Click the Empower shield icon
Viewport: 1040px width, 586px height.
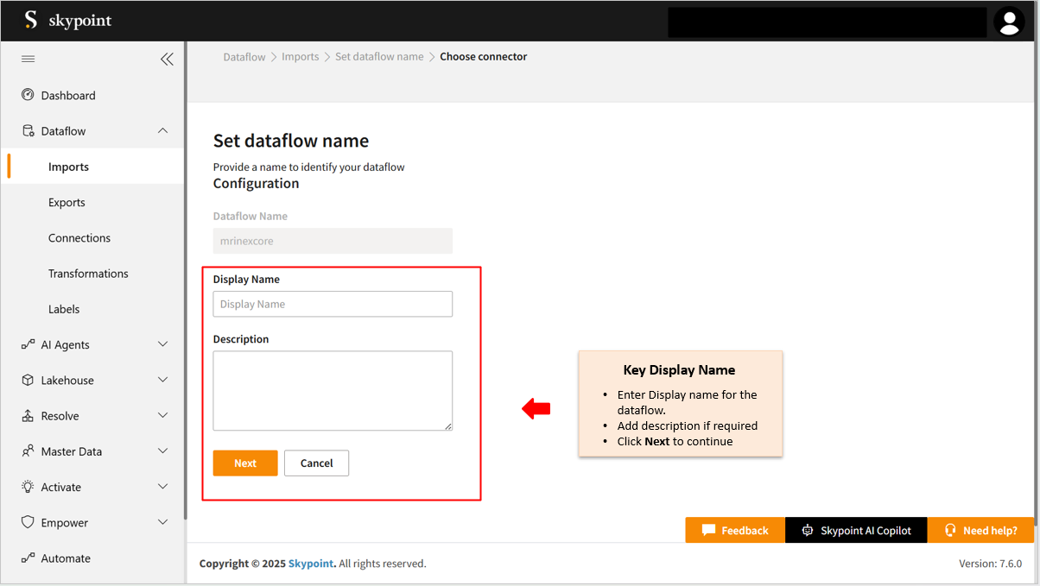point(28,522)
